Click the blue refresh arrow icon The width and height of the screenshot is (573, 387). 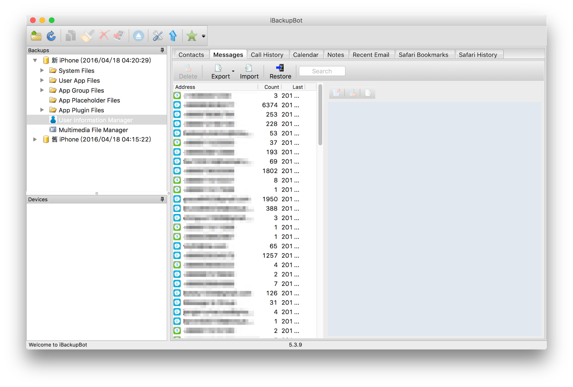pyautogui.click(x=51, y=36)
